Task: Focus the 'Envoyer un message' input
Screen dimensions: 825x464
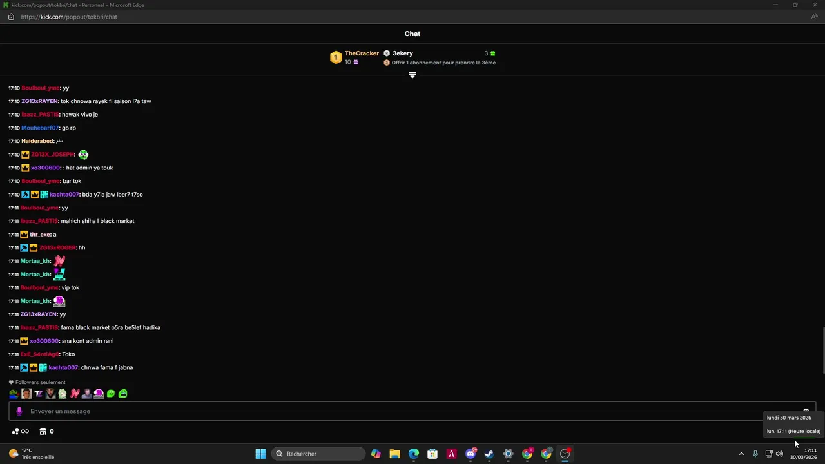Action: 412,411
